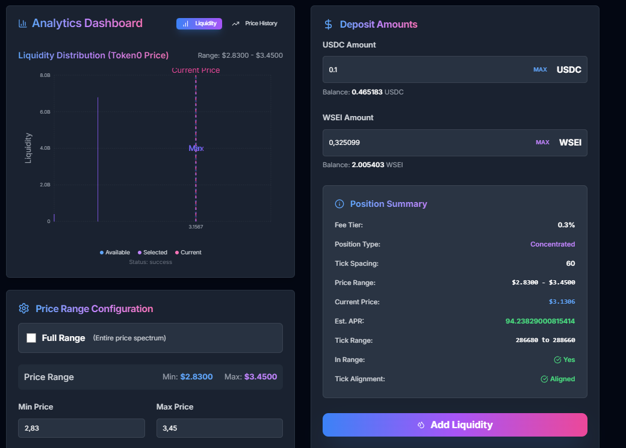This screenshot has height=448, width=626.
Task: Focus the WSEI Amount input field
Action: pyautogui.click(x=454, y=143)
